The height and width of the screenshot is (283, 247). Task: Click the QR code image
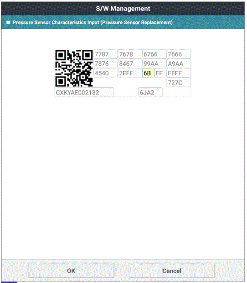coord(74,68)
